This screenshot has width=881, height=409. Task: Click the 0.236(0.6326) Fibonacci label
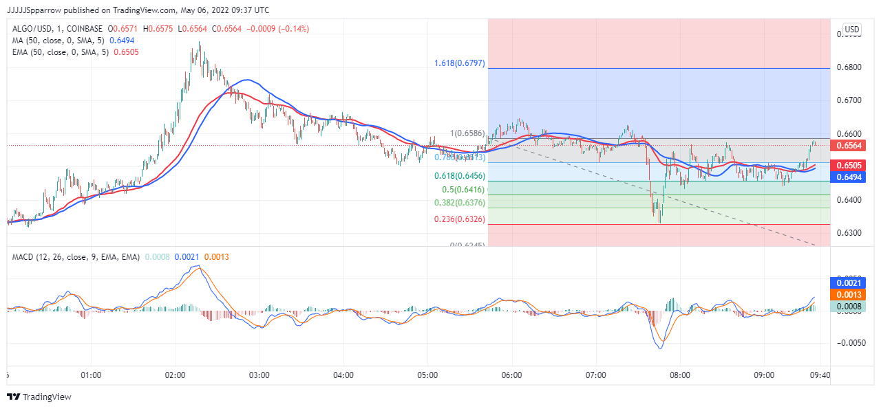460,219
